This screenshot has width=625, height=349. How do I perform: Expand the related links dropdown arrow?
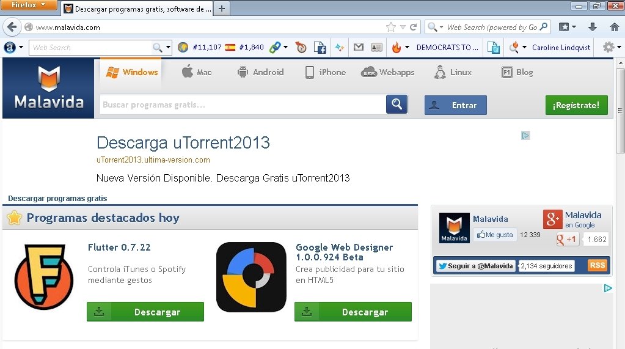[285, 48]
